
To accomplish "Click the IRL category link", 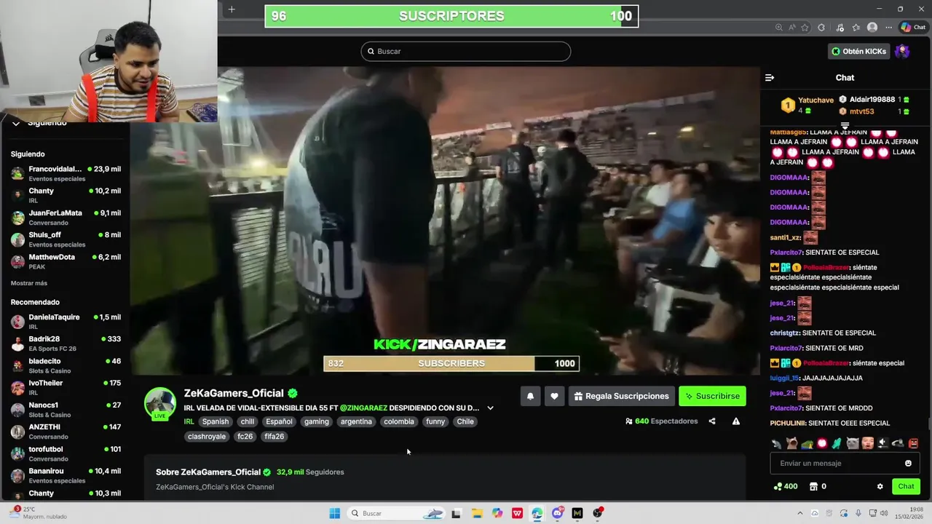I will click(189, 421).
